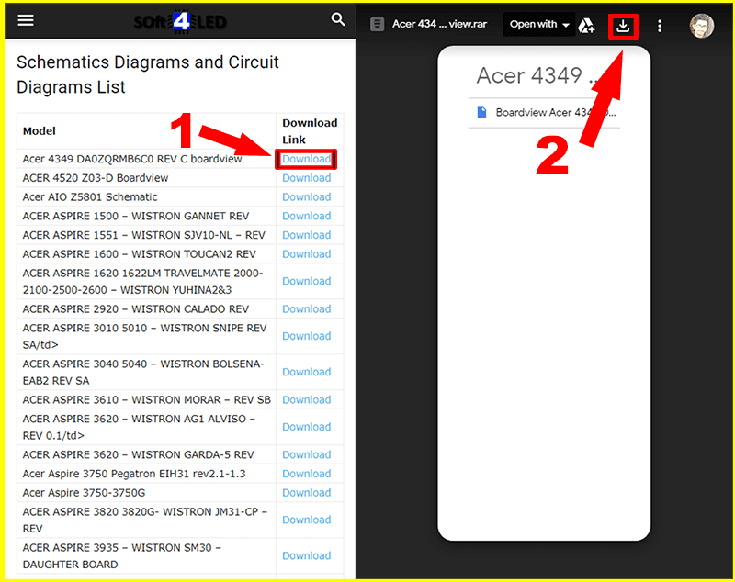Click the Acer 4349 archive heading

pos(537,75)
